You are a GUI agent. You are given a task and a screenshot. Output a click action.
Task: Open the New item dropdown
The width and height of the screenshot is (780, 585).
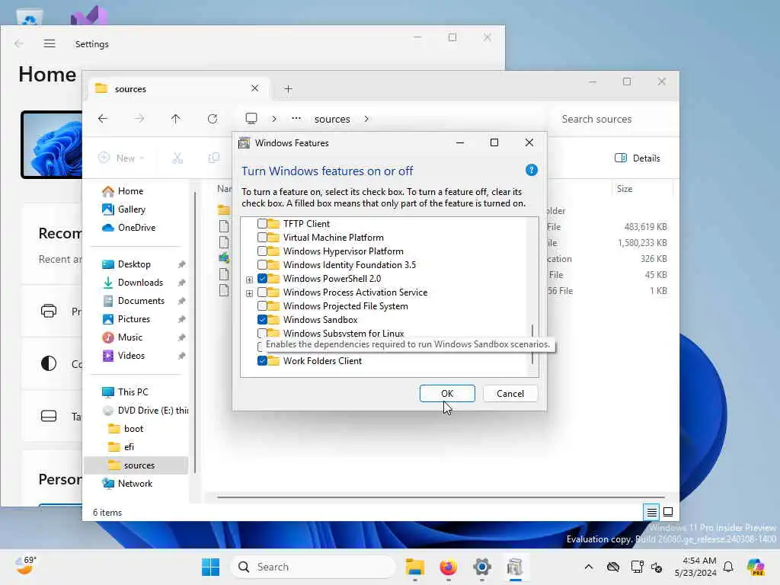tap(121, 158)
